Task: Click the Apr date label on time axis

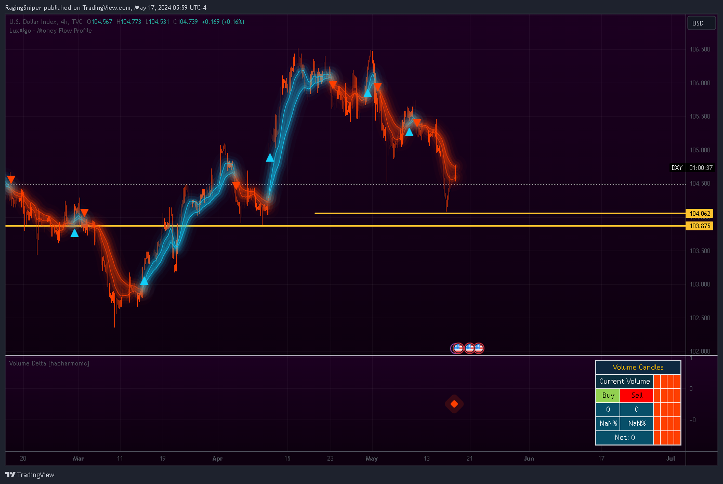Action: click(217, 459)
